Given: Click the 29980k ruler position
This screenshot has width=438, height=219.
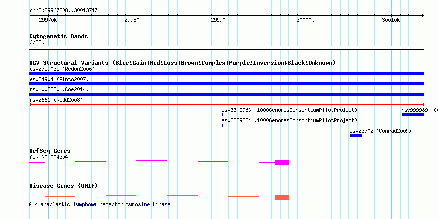Looking at the screenshot, I should click(133, 20).
